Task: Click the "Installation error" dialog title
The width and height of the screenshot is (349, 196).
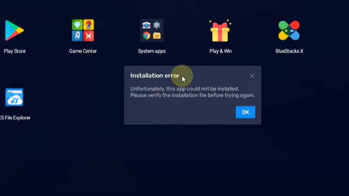Action: coord(155,76)
